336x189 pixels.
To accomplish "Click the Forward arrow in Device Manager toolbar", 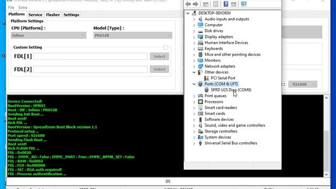I will tap(195, 4).
